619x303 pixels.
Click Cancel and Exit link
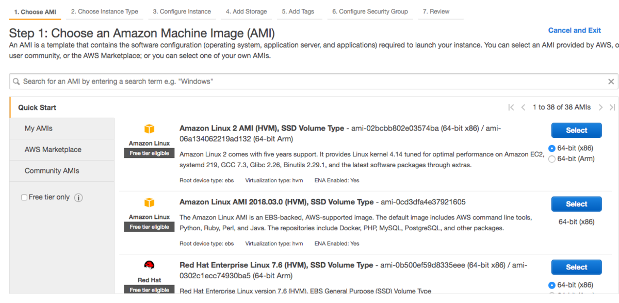coord(575,30)
